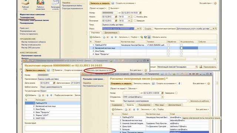Check Обработан for ИнноТрейд row
237x133 pixels.
[168, 51]
